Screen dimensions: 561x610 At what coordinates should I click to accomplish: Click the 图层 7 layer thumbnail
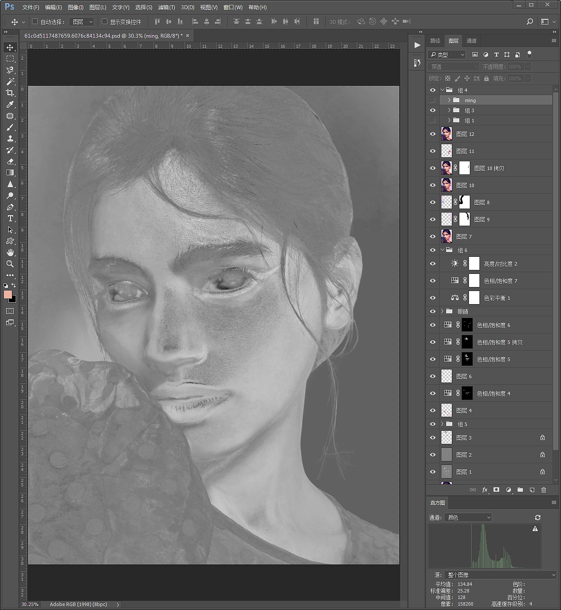pyautogui.click(x=447, y=237)
